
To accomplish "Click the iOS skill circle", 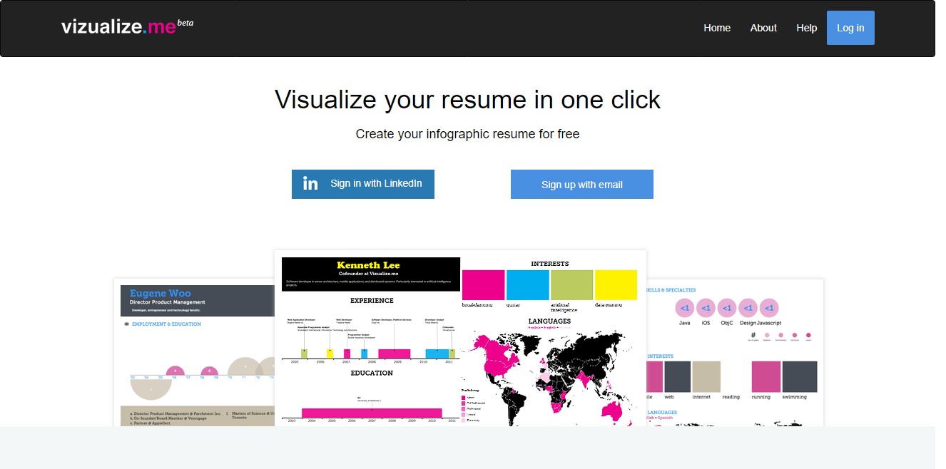I will 706,309.
